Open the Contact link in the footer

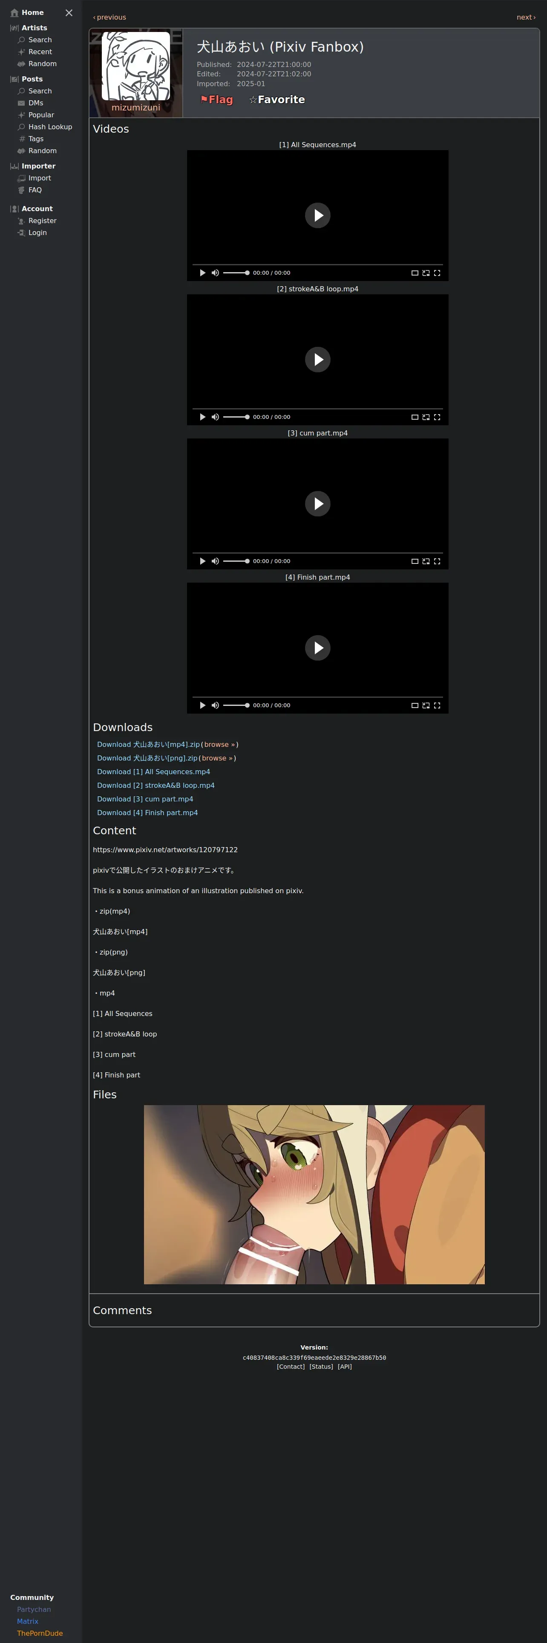point(291,1366)
